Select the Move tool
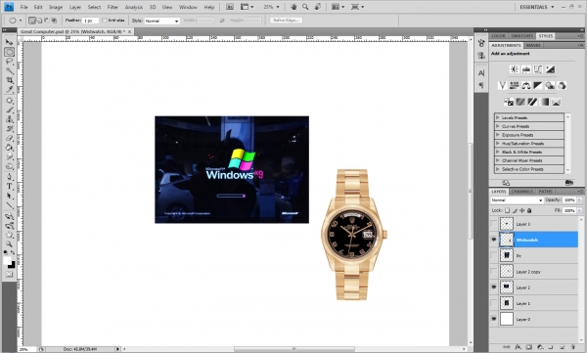This screenshot has width=587, height=353. 9,42
